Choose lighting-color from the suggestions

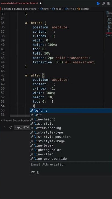(71, 150)
